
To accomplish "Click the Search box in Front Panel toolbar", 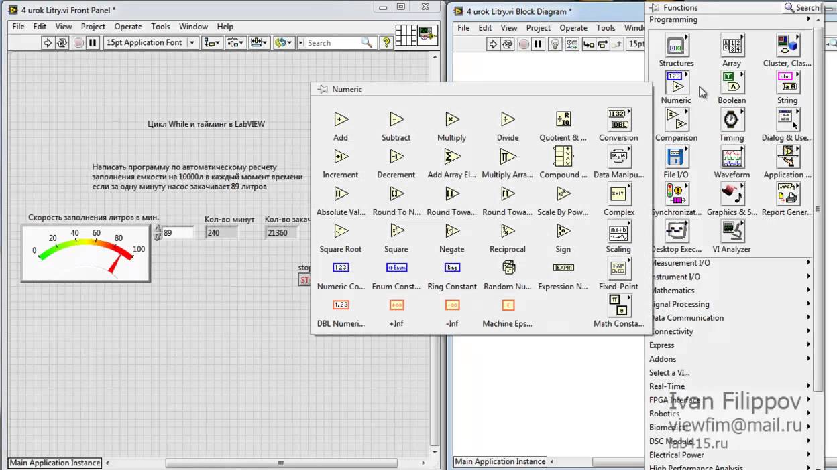I will (339, 43).
